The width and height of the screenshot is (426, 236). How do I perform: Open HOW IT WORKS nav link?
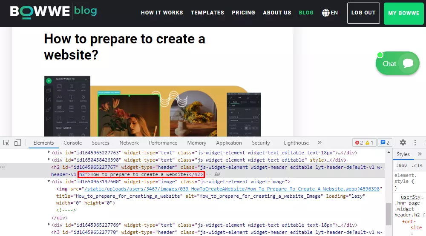pyautogui.click(x=162, y=13)
